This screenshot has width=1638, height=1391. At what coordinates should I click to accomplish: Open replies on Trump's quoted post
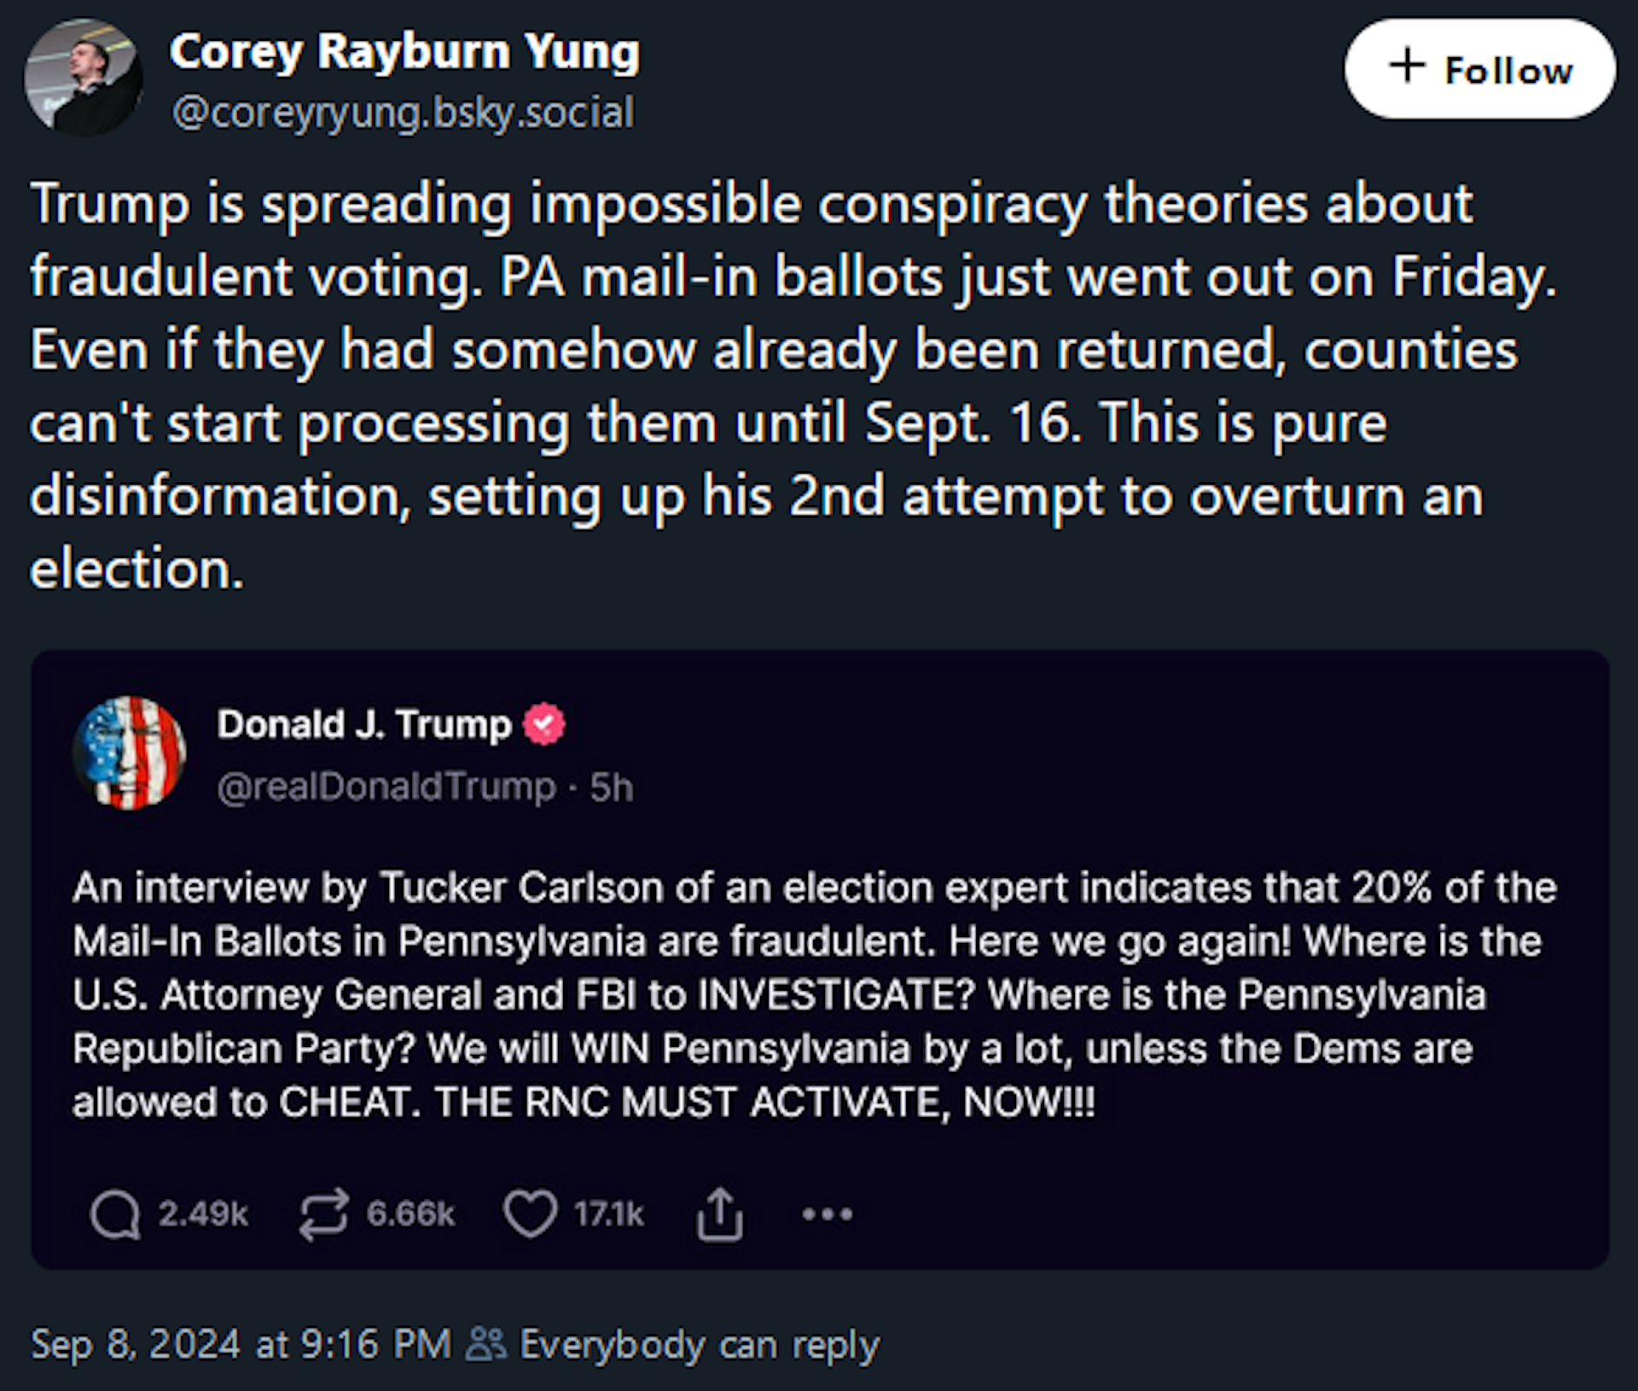117,1214
